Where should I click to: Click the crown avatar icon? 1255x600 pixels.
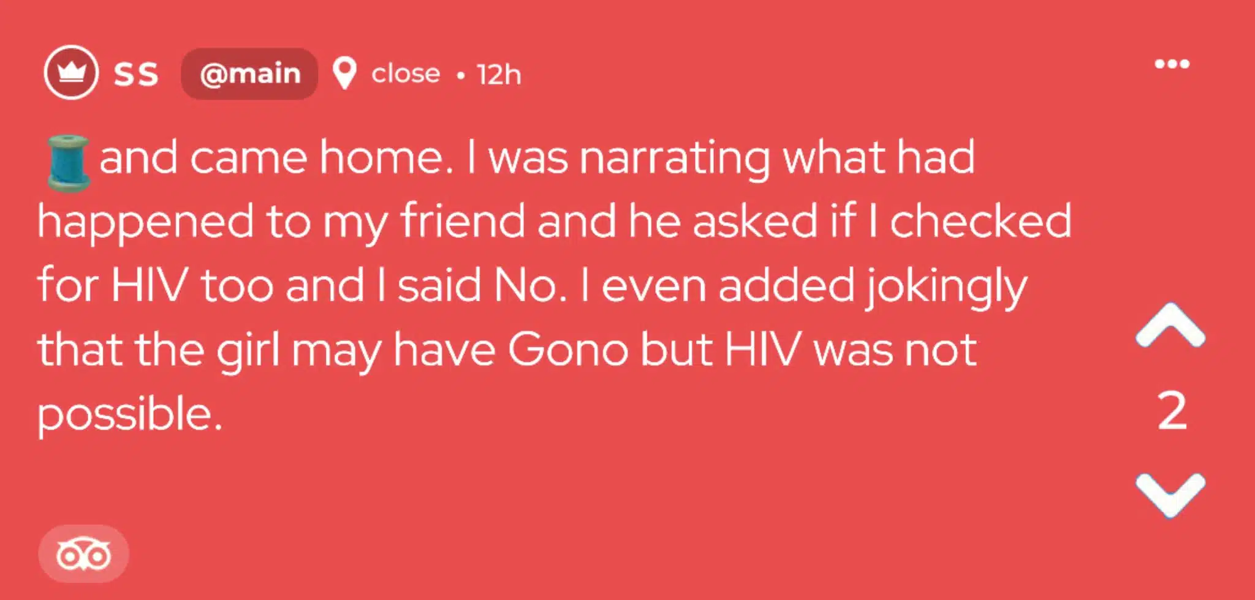(x=71, y=73)
